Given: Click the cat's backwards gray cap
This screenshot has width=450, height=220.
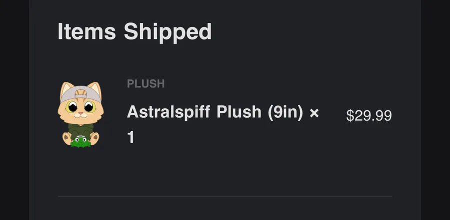Looking at the screenshot, I should pyautogui.click(x=80, y=93).
